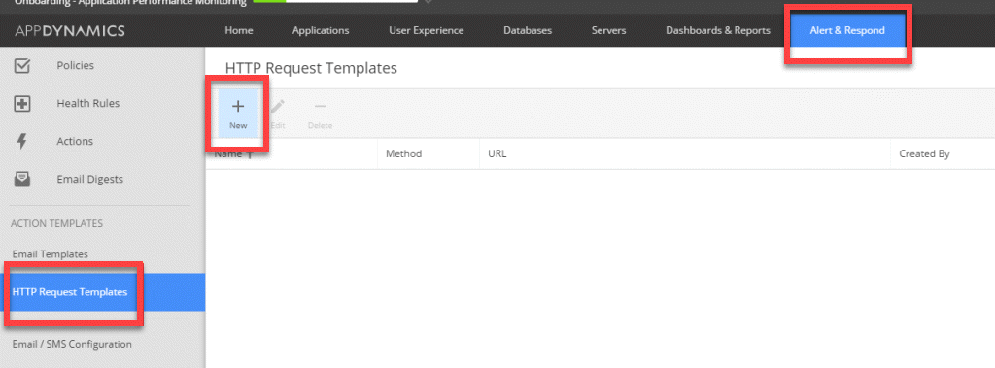The image size is (995, 368).
Task: Open the Servers tab
Action: tap(608, 30)
